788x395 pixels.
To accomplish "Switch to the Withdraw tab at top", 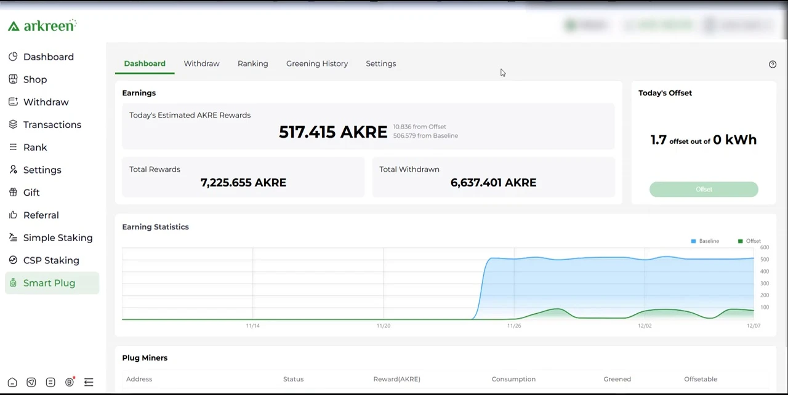I will pos(201,63).
